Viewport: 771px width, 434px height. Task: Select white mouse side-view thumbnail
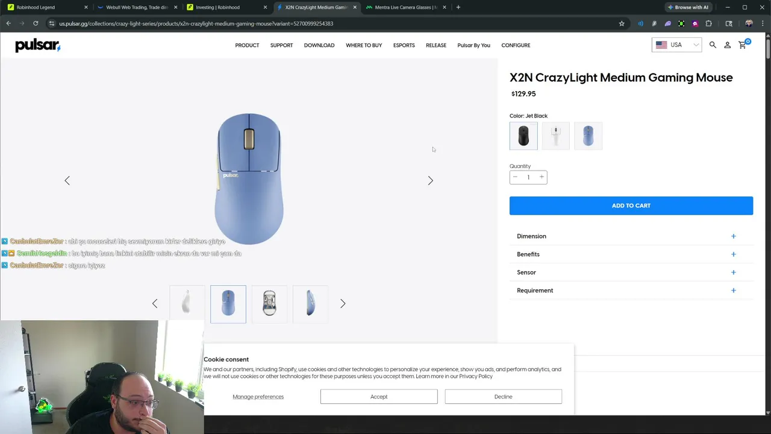[x=187, y=303]
